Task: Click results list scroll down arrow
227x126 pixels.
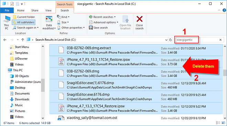Action: (225, 118)
